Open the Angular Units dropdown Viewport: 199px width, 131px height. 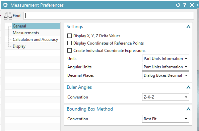click(x=165, y=67)
